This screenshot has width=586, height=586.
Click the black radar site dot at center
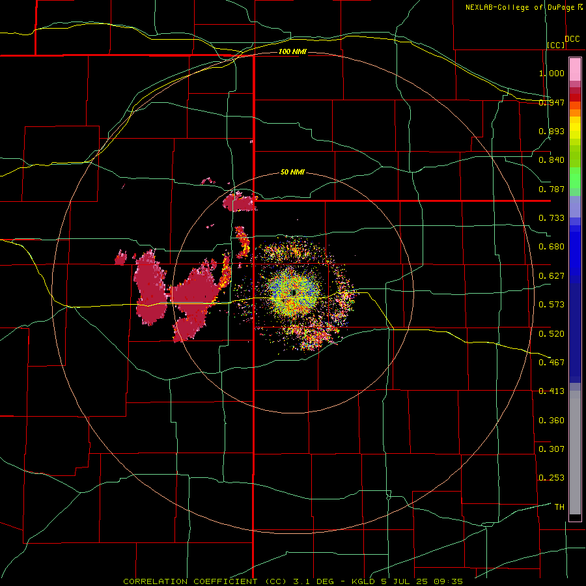[294, 292]
